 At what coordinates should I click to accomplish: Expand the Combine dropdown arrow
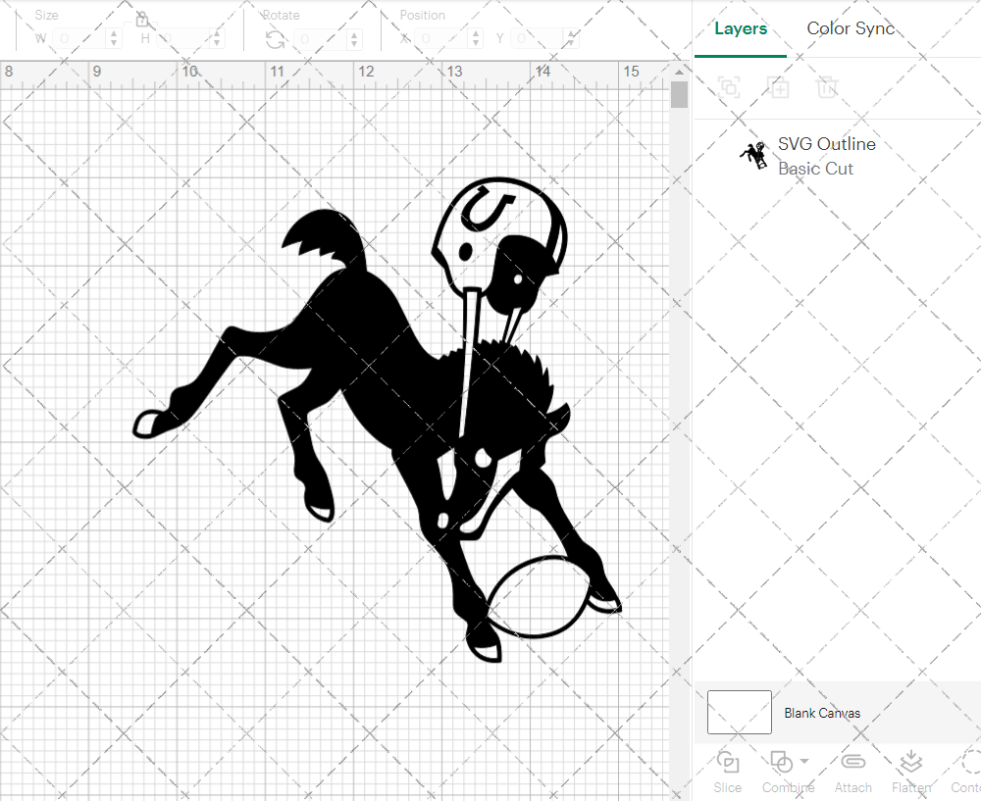tap(804, 761)
